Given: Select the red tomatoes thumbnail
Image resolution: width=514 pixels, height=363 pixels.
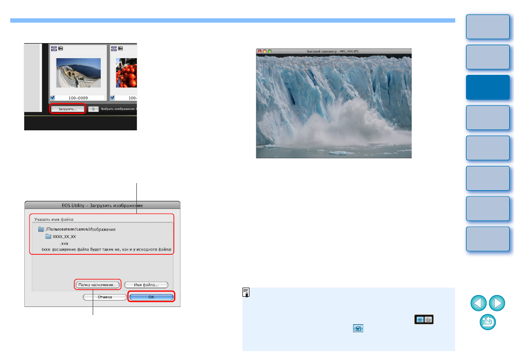Looking at the screenshot, I should pos(127,73).
